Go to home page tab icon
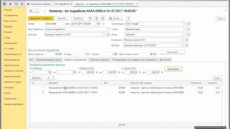This screenshot has height=129, width=230. [x=28, y=4]
